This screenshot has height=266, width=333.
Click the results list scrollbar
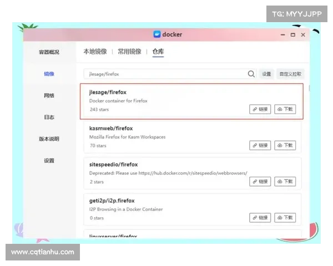coord(309,88)
